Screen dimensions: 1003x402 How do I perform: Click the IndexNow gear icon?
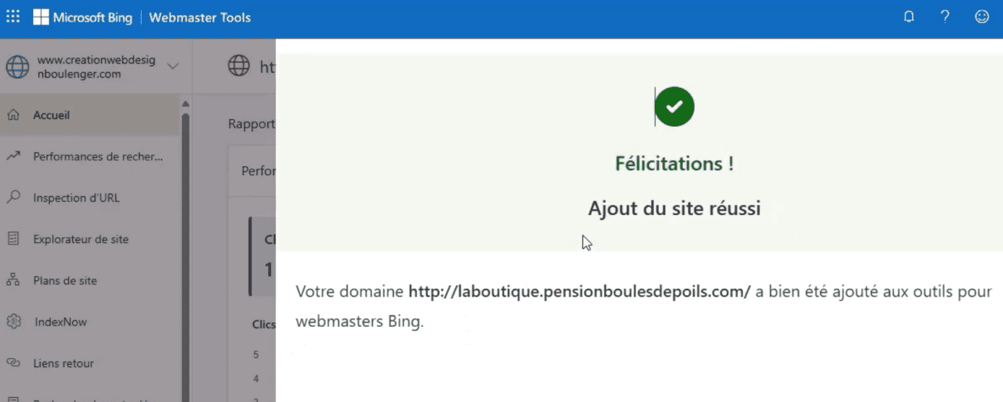pos(13,321)
